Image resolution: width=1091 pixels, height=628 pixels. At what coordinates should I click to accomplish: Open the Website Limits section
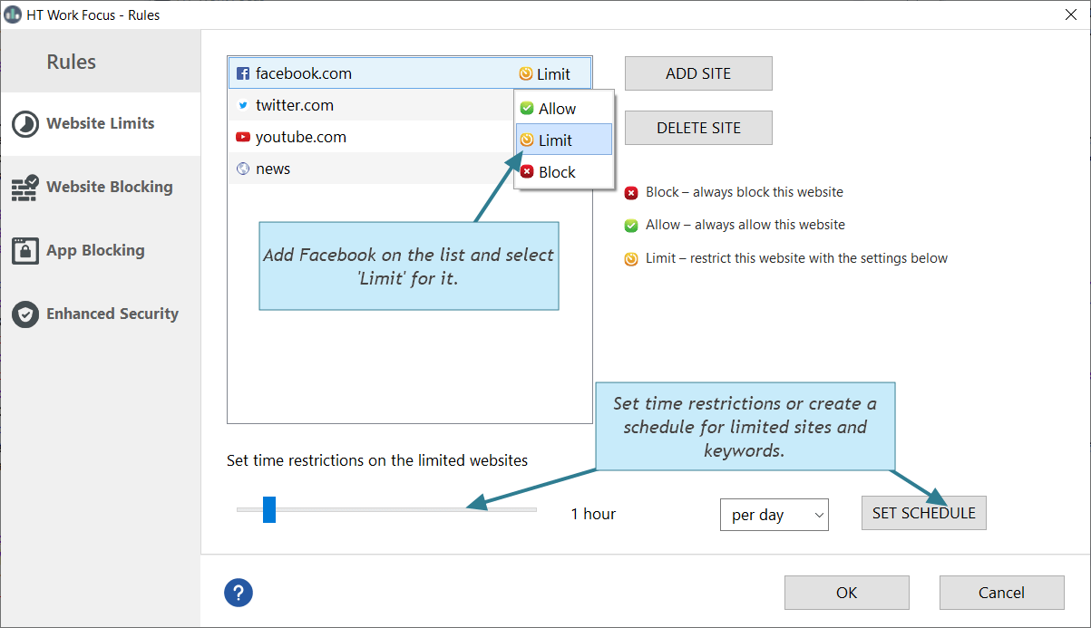pos(100,124)
